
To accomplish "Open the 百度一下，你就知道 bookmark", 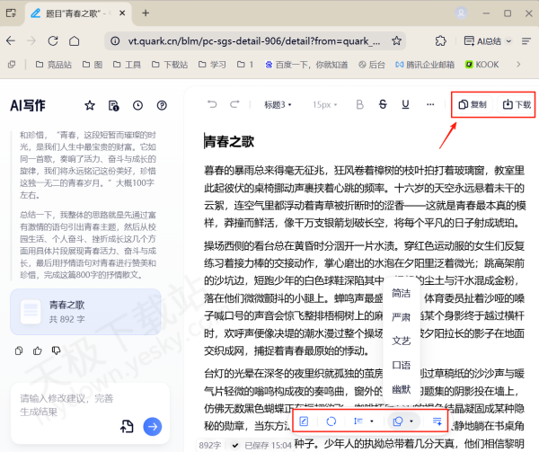I will pyautogui.click(x=306, y=65).
